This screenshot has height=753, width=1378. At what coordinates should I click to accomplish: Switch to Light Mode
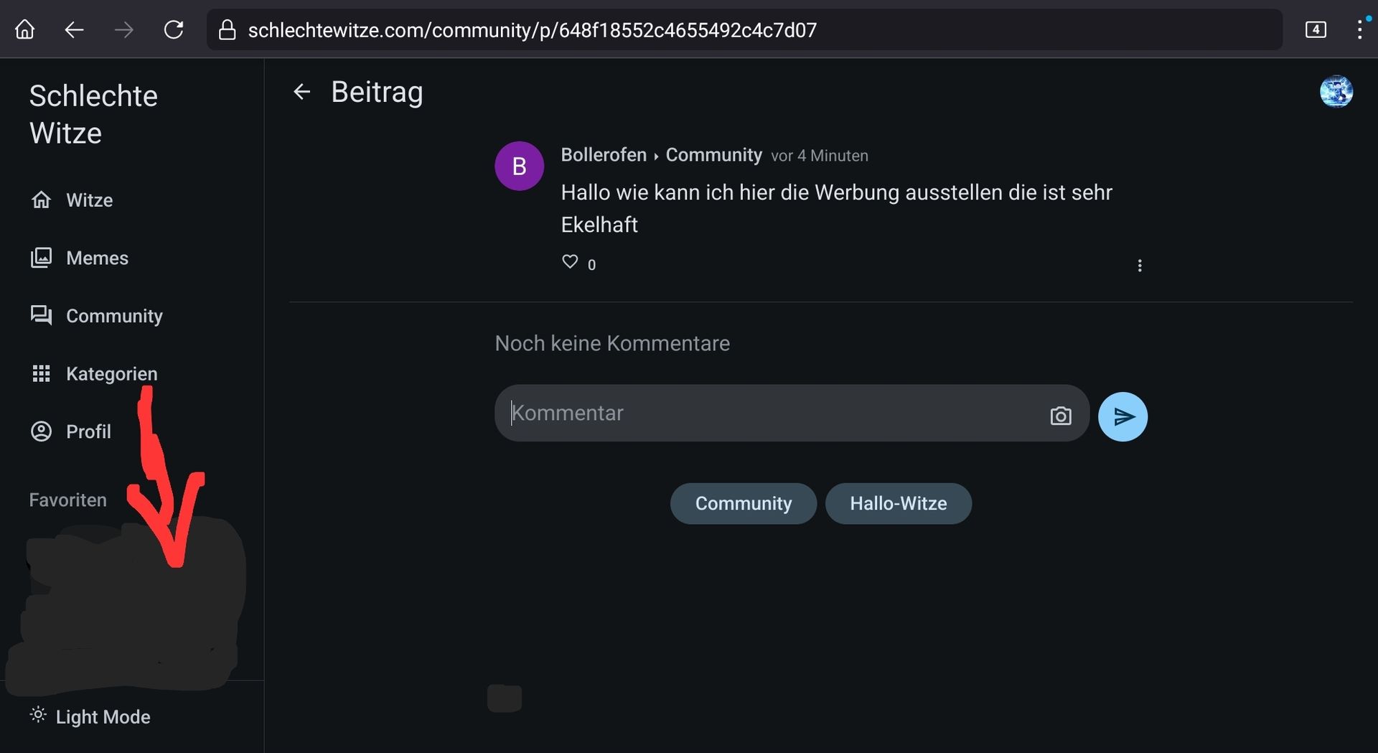click(90, 716)
